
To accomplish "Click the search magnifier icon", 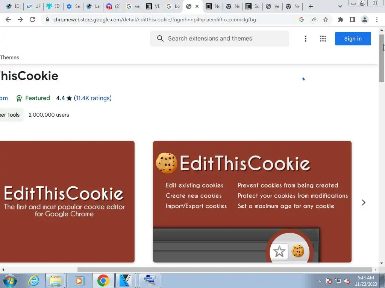I will pos(160,39).
